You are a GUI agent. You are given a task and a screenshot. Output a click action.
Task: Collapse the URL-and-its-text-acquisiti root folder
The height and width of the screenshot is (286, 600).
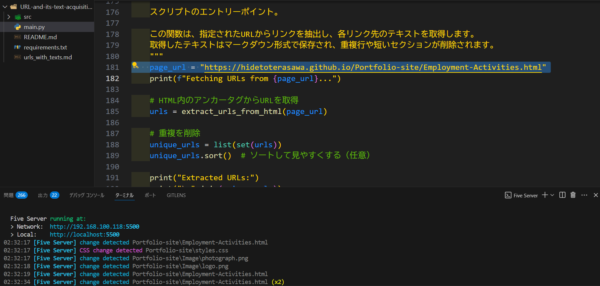pyautogui.click(x=5, y=7)
